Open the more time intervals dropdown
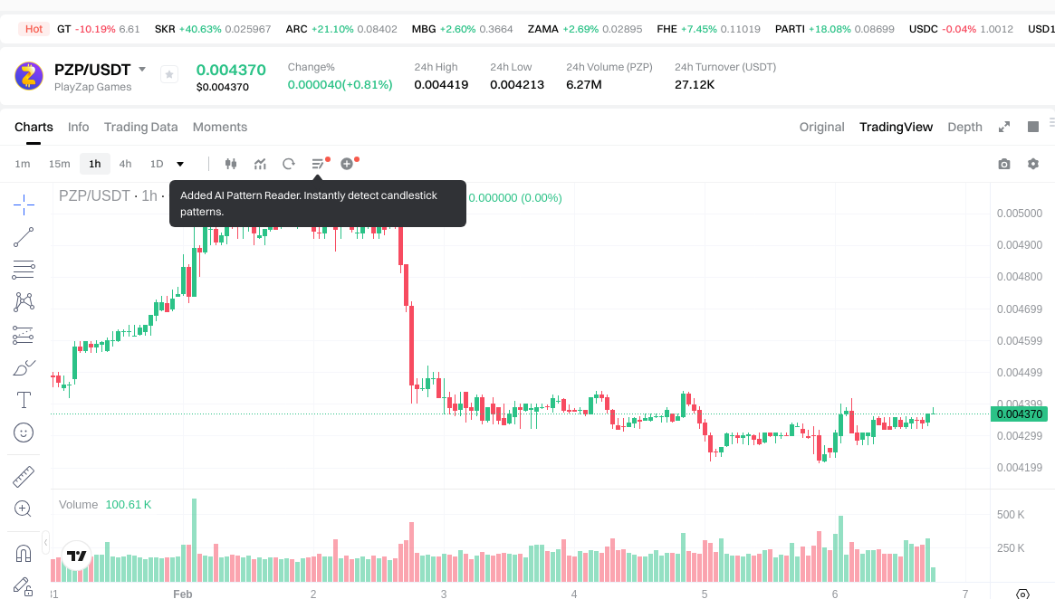The image size is (1055, 599). [x=180, y=164]
